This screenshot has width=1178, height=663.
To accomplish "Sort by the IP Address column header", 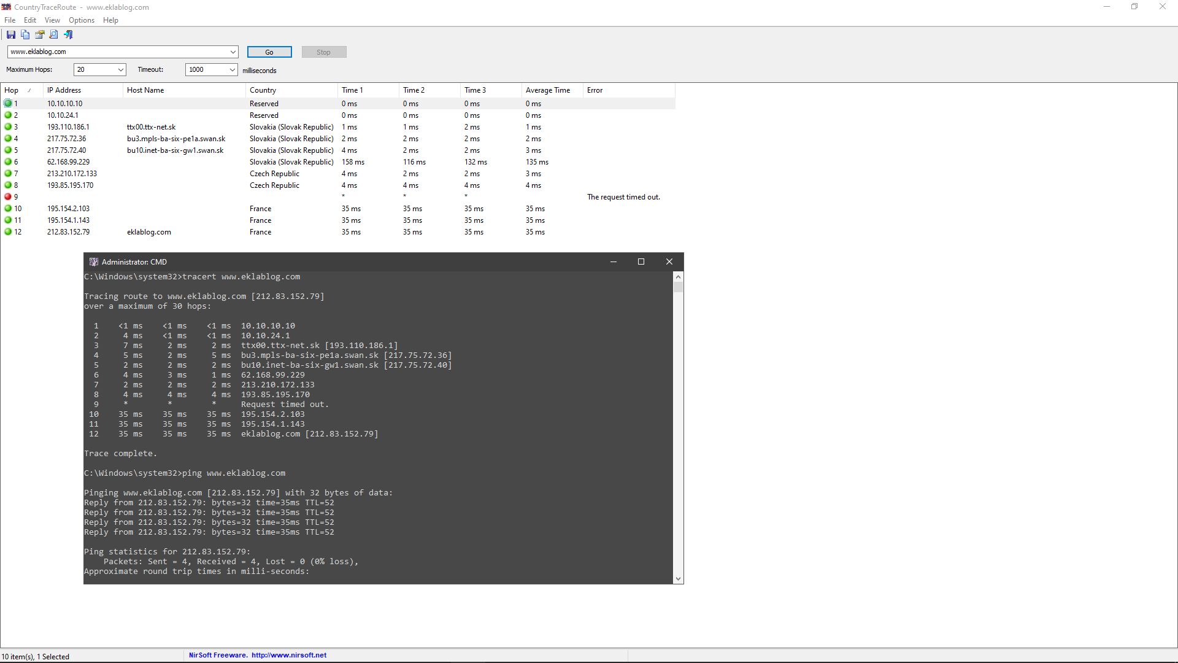I will pos(83,90).
